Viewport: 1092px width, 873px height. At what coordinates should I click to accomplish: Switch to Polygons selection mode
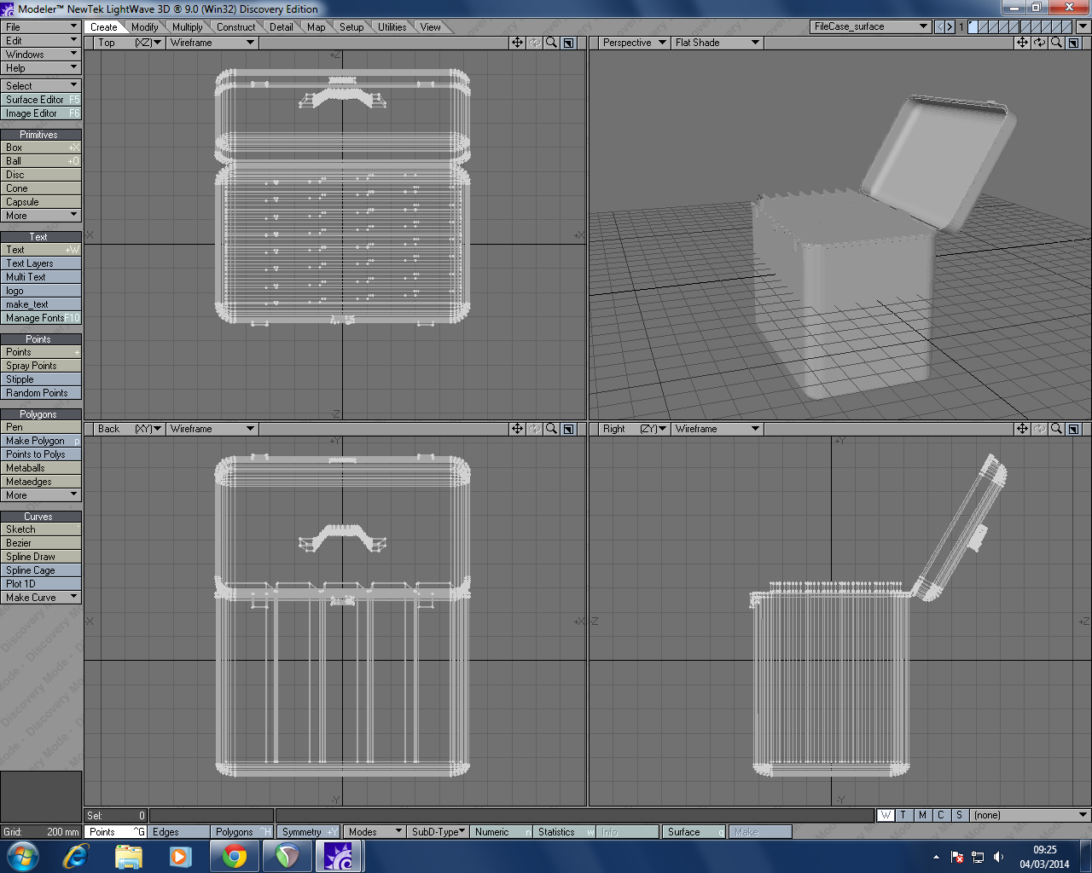click(x=235, y=831)
